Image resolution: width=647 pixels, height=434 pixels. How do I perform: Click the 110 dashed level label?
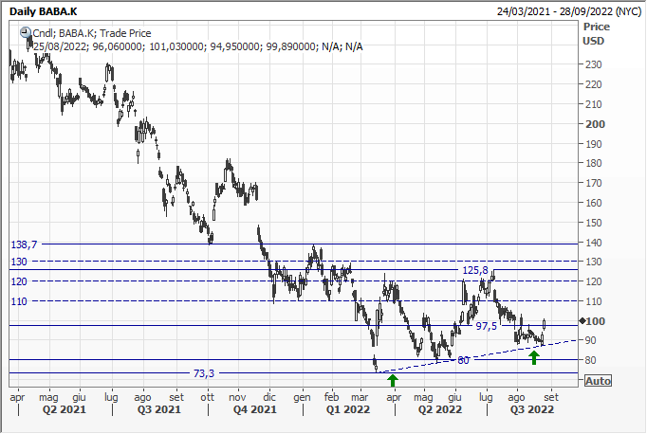(x=17, y=301)
